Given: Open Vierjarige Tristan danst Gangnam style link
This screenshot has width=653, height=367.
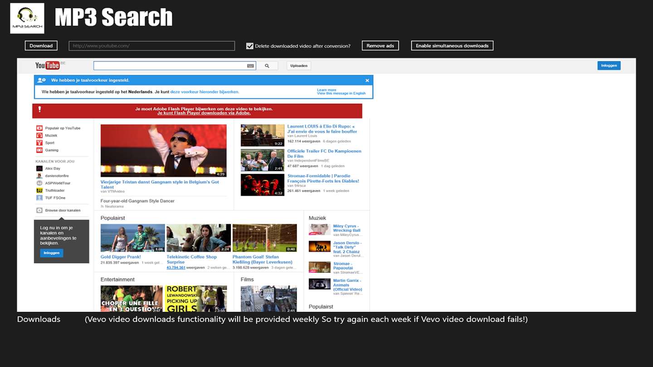Looking at the screenshot, I should [160, 184].
